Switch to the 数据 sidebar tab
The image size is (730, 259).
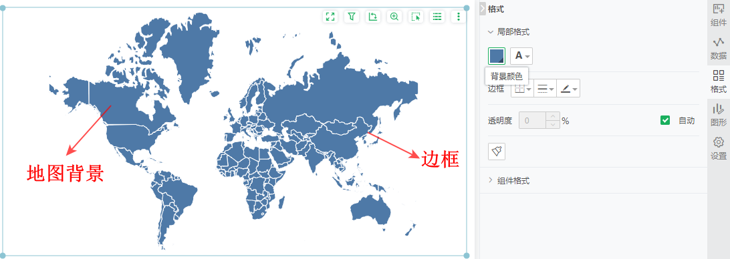coord(719,49)
